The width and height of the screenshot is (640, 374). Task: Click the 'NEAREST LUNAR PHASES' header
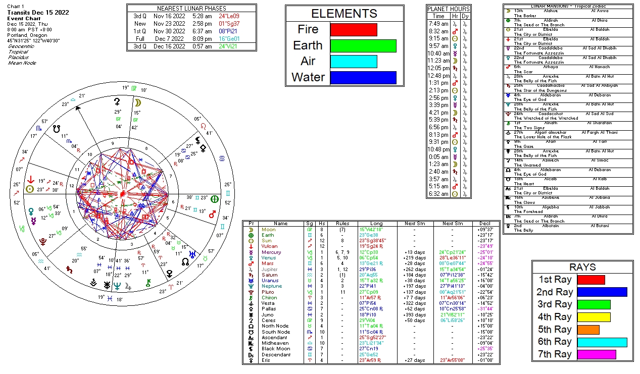pos(191,9)
